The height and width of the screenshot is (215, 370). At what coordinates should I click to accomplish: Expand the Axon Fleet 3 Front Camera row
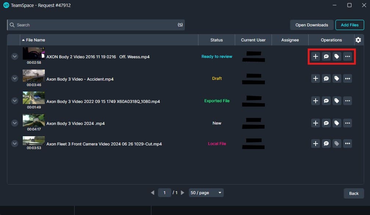tap(15, 144)
